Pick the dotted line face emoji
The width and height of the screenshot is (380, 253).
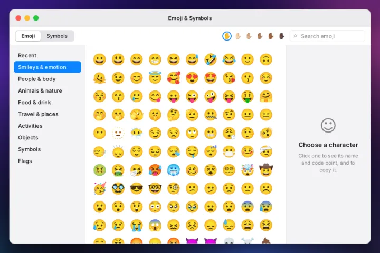118,133
